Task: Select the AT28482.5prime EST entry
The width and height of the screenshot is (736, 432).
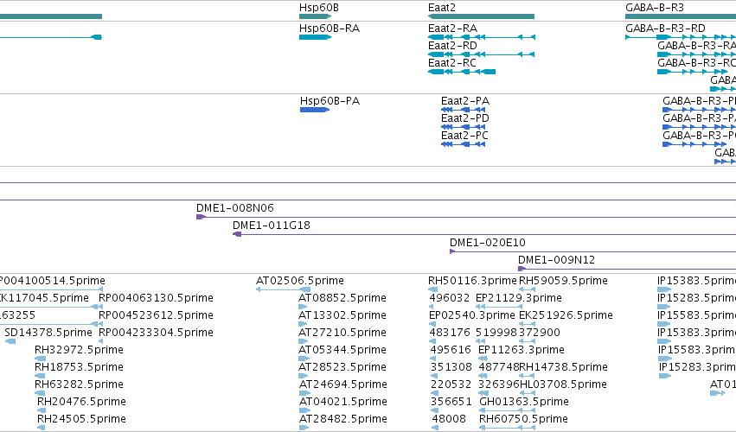Action: click(304, 428)
